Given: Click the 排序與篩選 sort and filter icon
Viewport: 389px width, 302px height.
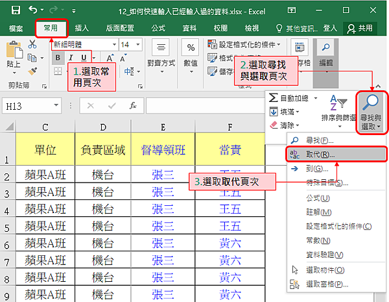Looking at the screenshot, I should (x=338, y=103).
